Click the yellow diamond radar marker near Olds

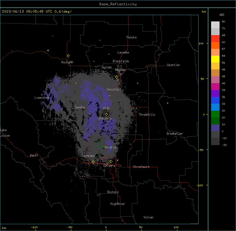(106, 114)
